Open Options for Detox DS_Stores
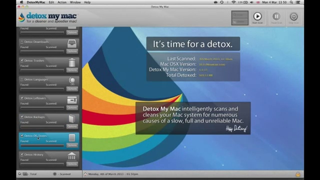 click(72, 145)
